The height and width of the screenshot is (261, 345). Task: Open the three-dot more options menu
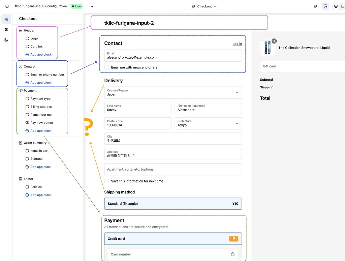(90, 6)
